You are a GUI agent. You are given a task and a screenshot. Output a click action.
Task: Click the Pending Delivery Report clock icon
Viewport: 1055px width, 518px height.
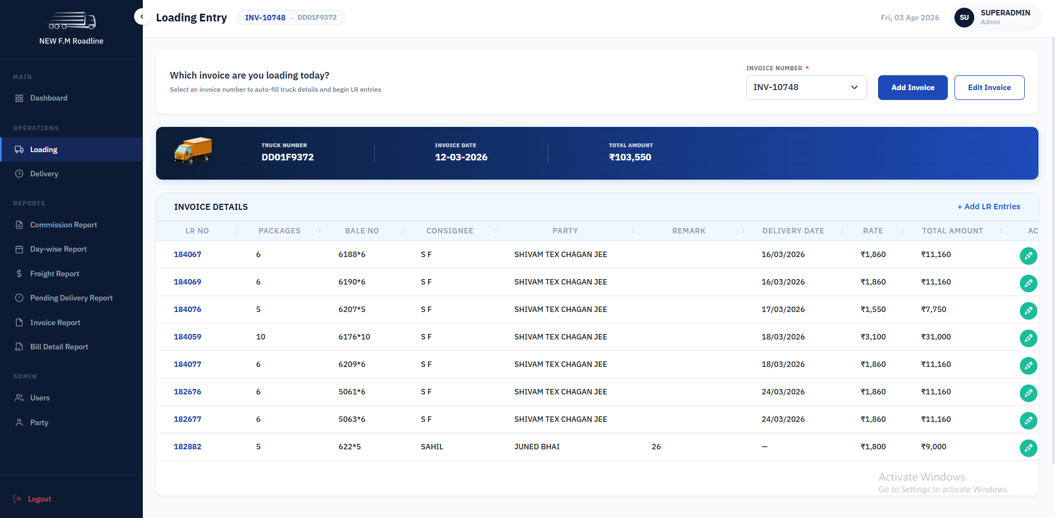[x=19, y=298]
